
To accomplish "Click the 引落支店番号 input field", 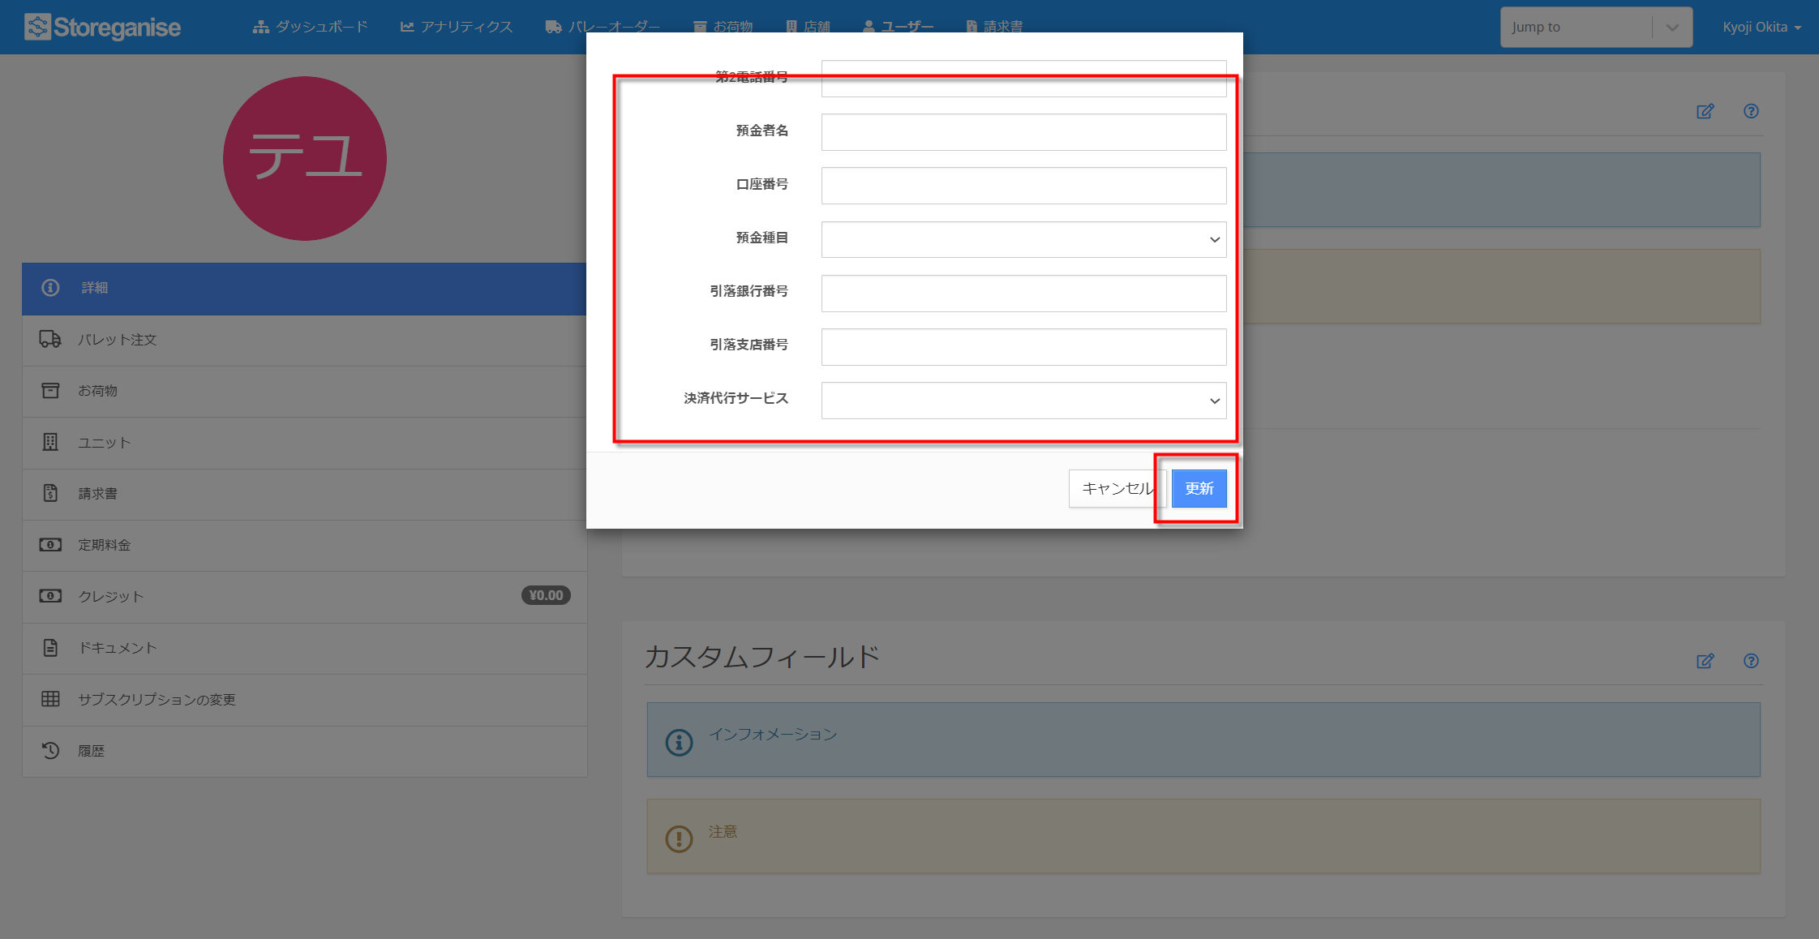I will [1023, 347].
